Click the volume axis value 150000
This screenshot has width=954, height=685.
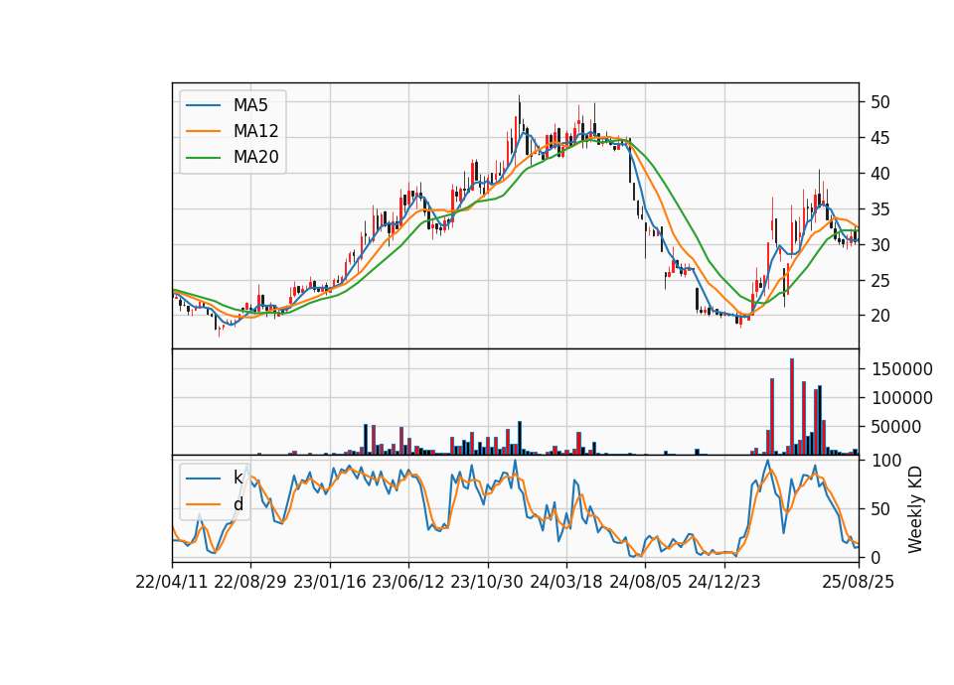pyautogui.click(x=901, y=369)
